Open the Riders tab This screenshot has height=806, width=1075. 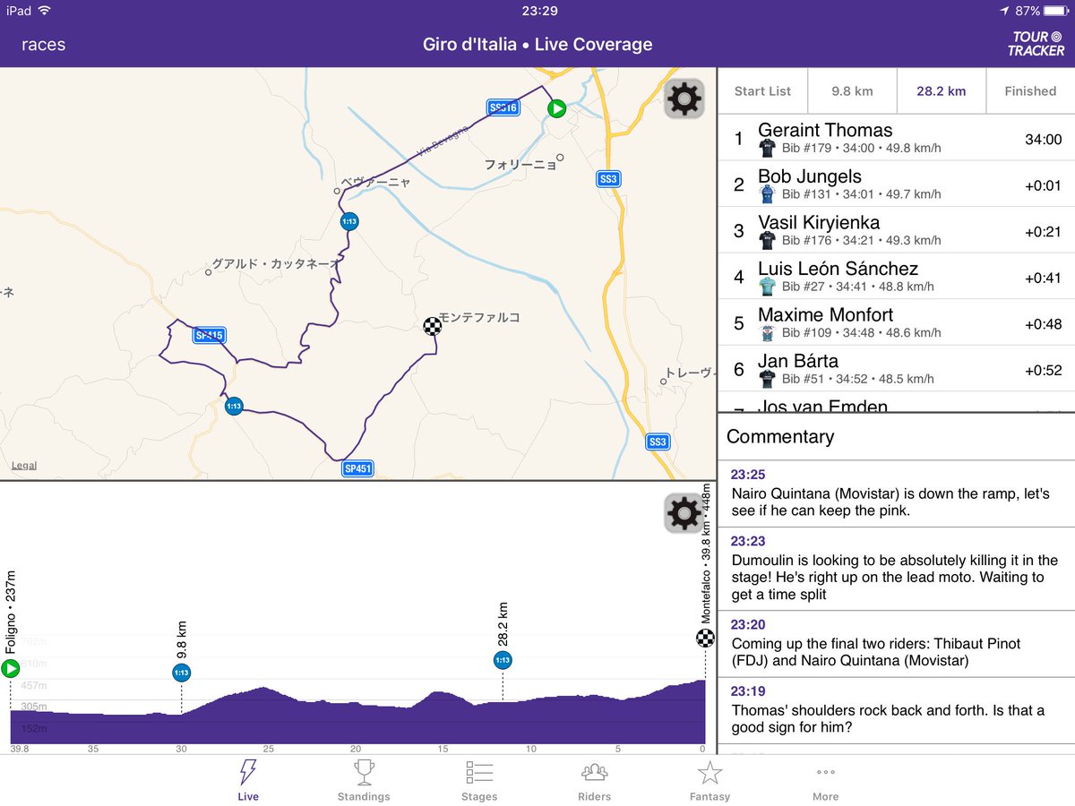click(595, 780)
